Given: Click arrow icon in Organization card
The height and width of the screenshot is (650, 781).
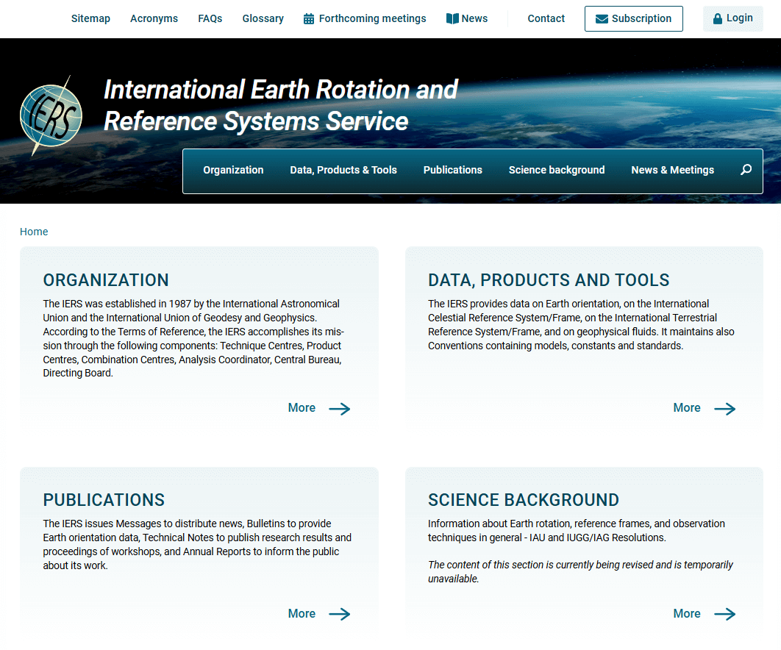Looking at the screenshot, I should click(x=339, y=409).
